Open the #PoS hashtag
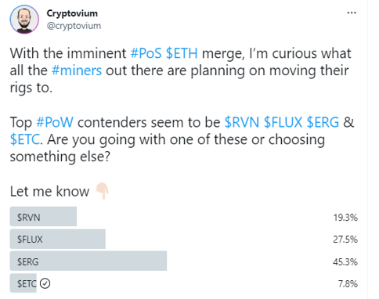Image resolution: width=379 pixels, height=299 pixels. point(146,53)
